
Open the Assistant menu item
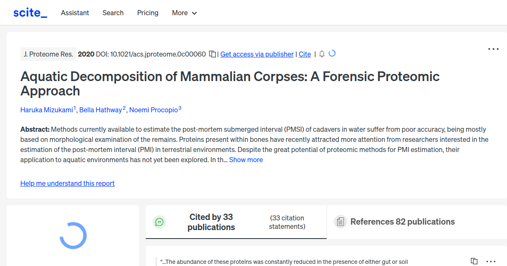[75, 13]
